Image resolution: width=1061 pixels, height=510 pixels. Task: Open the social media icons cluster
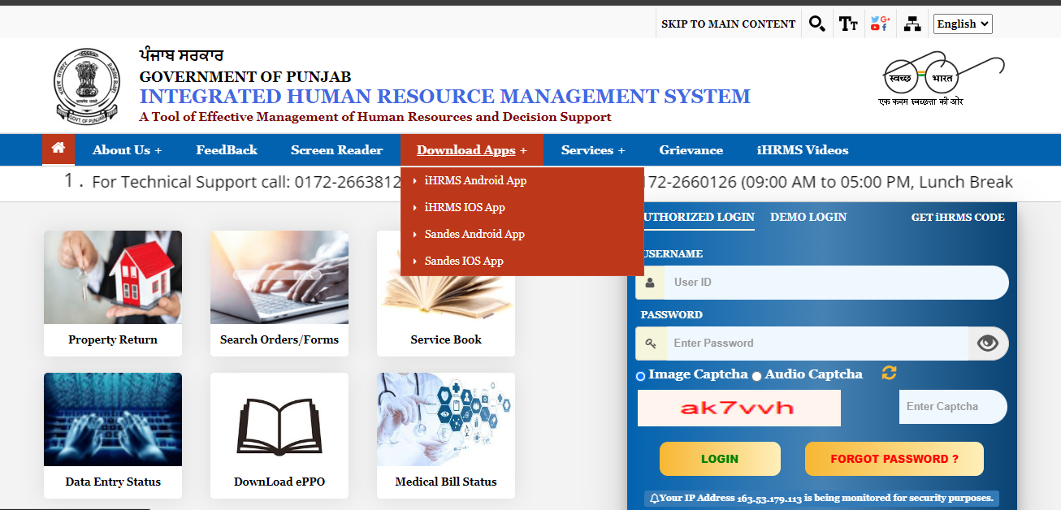click(880, 24)
